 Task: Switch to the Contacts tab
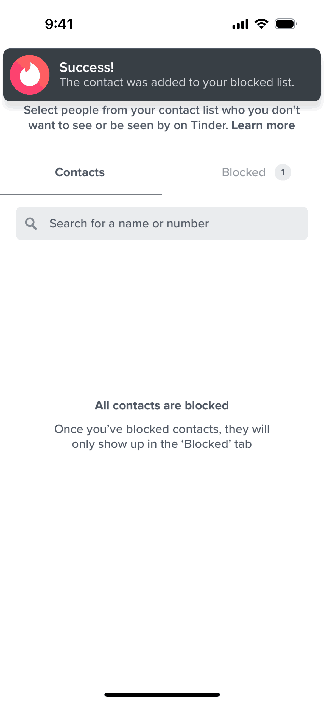click(x=80, y=172)
